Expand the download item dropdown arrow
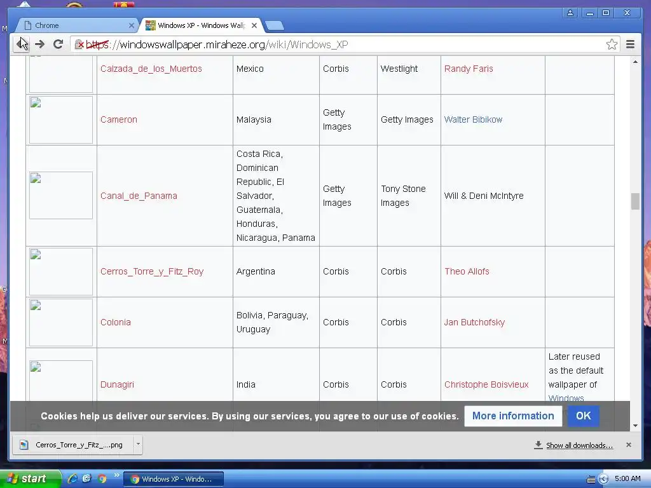The width and height of the screenshot is (651, 488). click(138, 444)
